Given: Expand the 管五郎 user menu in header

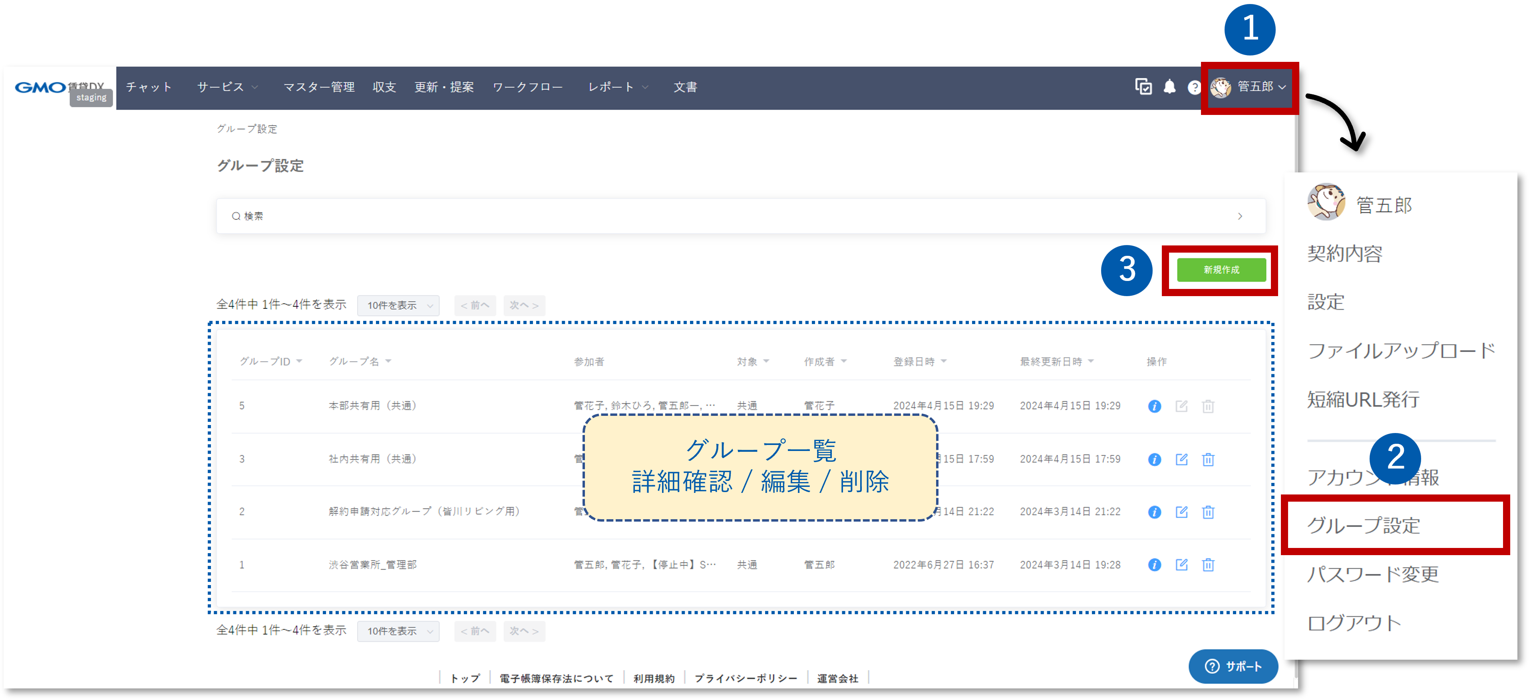Looking at the screenshot, I should coord(1249,87).
